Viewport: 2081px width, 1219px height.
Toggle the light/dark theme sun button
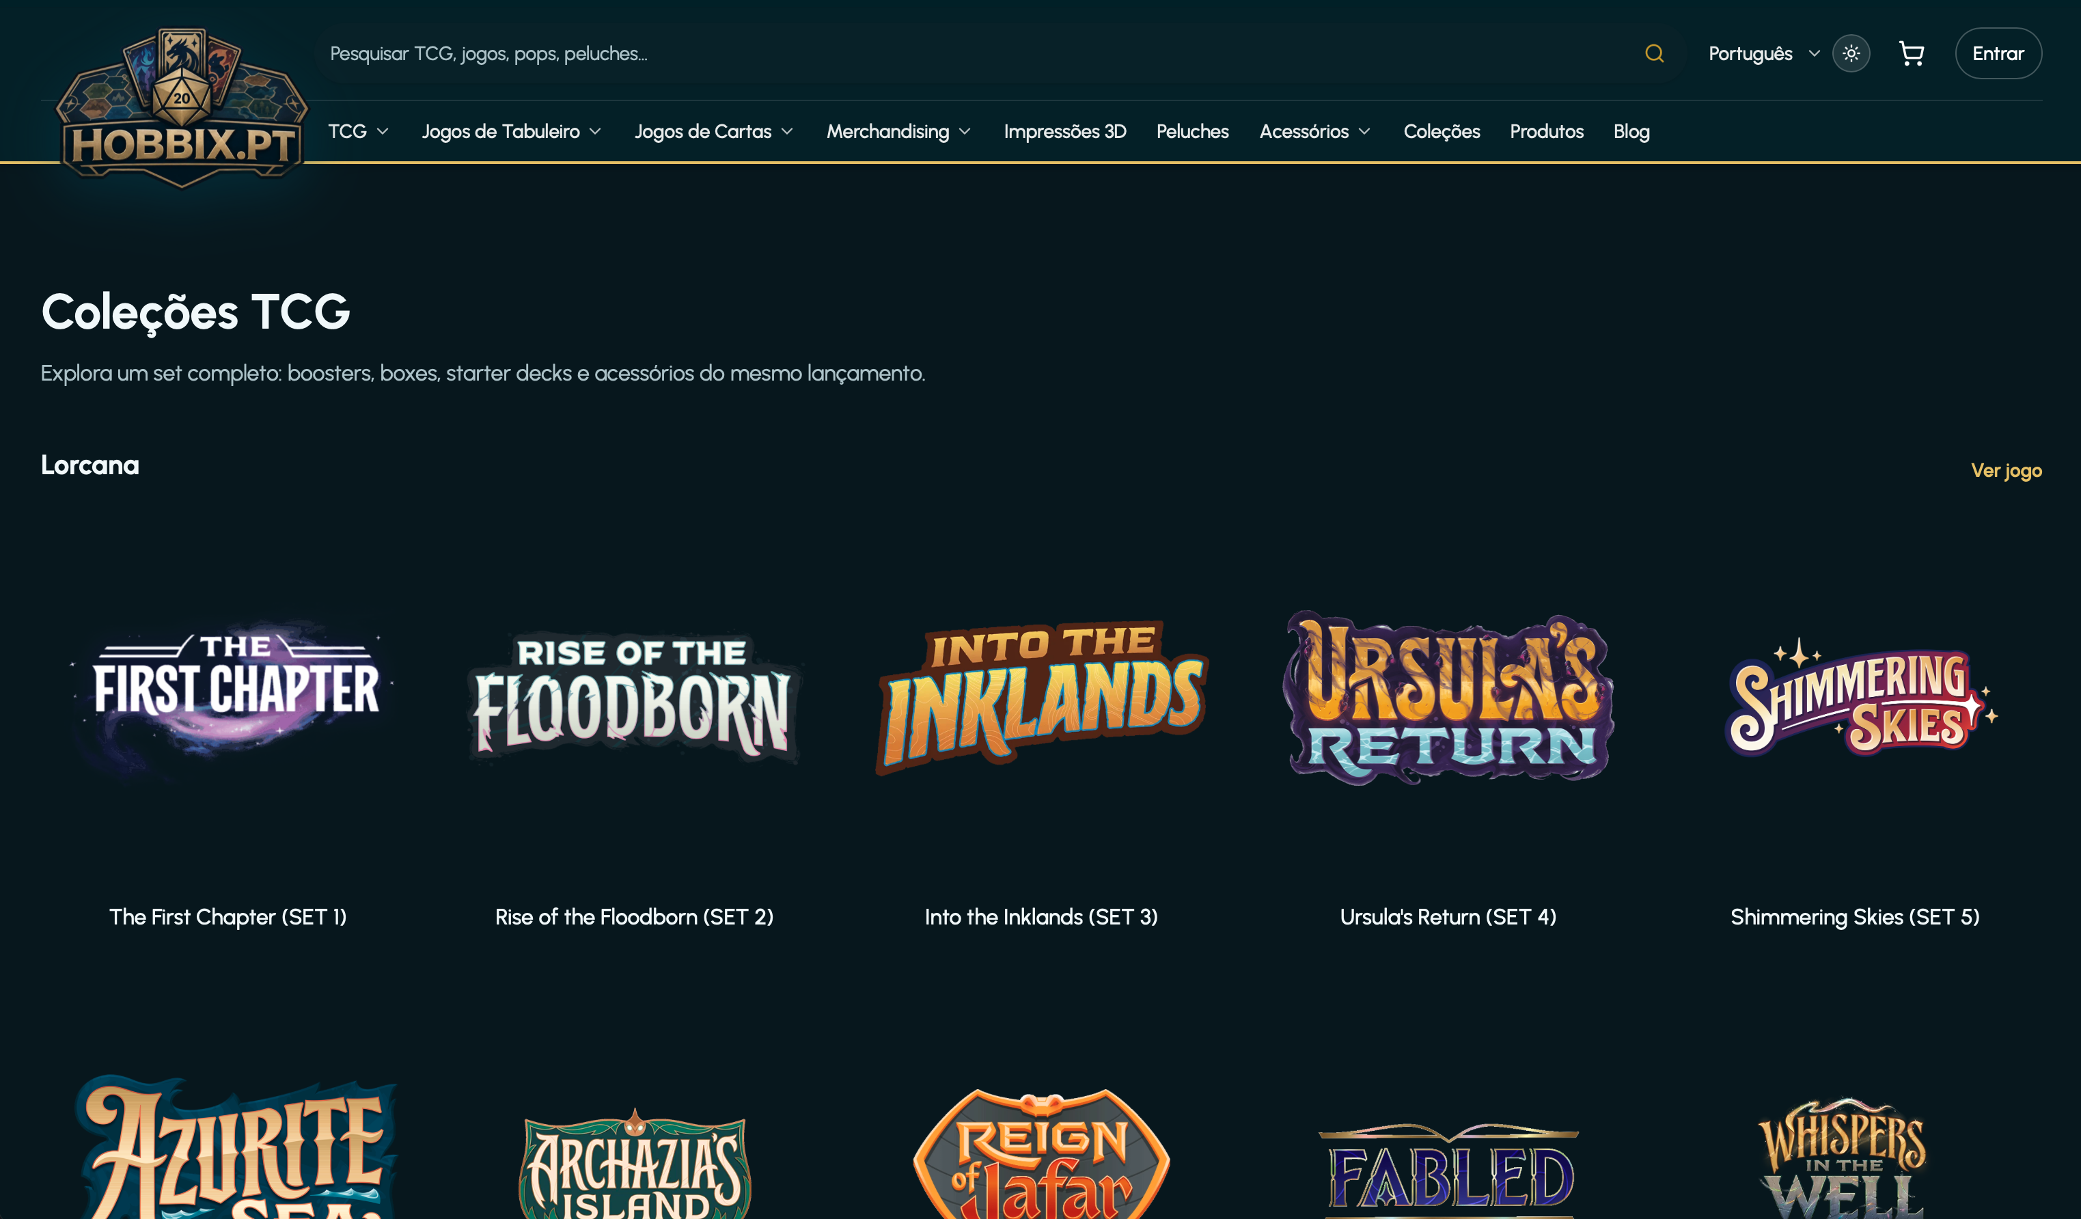pos(1851,54)
